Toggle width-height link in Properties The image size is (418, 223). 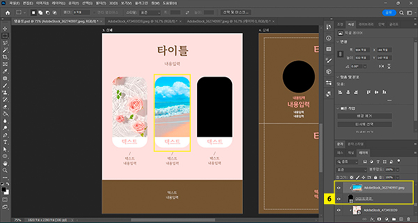340,54
